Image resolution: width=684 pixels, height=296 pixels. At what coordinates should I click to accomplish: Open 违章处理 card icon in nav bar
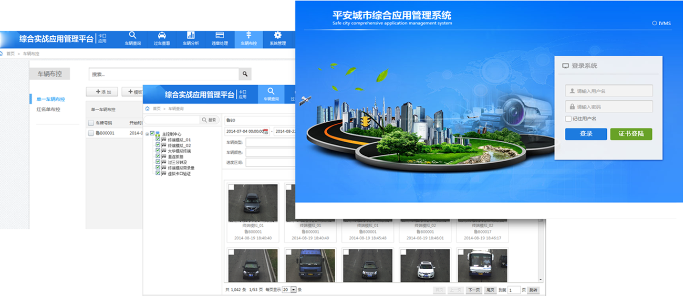(220, 35)
